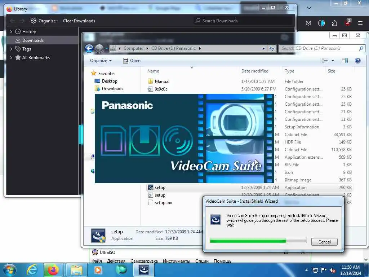Image resolution: width=369 pixels, height=277 pixels.
Task: Open the network tray icon
Action: click(315, 270)
